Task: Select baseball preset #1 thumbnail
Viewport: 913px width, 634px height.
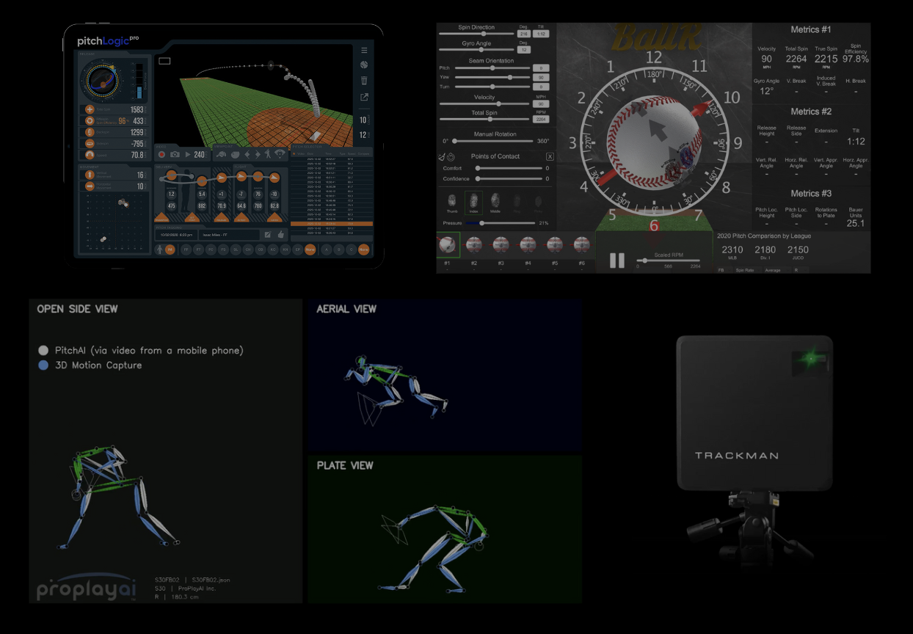Action: pos(448,245)
